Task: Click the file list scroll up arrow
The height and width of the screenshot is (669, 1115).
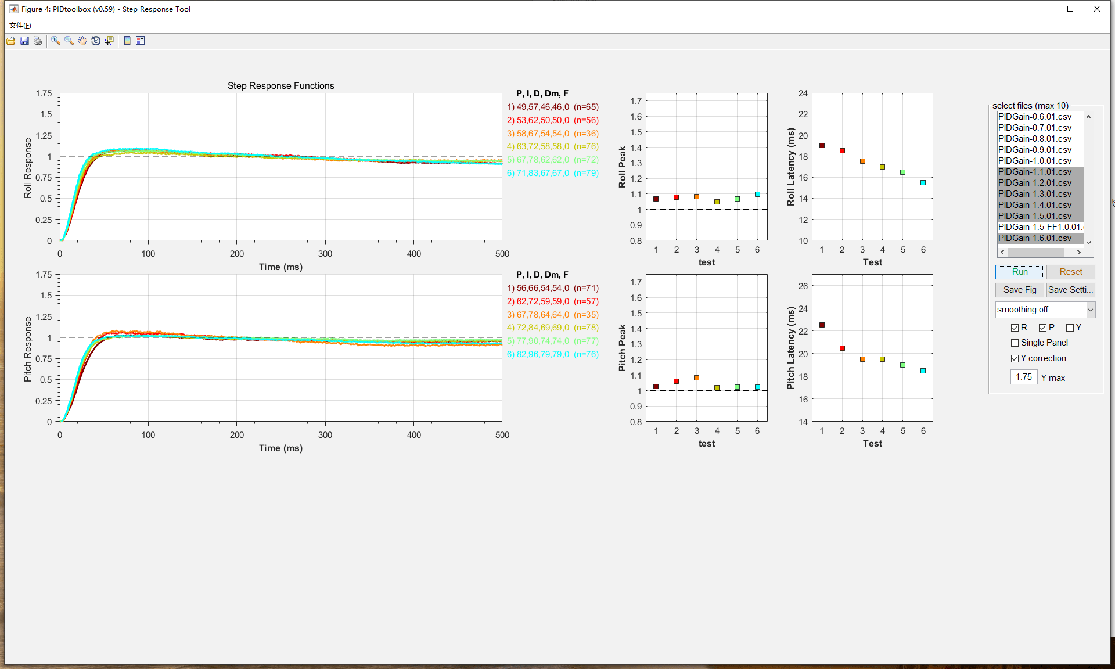Action: click(1088, 117)
